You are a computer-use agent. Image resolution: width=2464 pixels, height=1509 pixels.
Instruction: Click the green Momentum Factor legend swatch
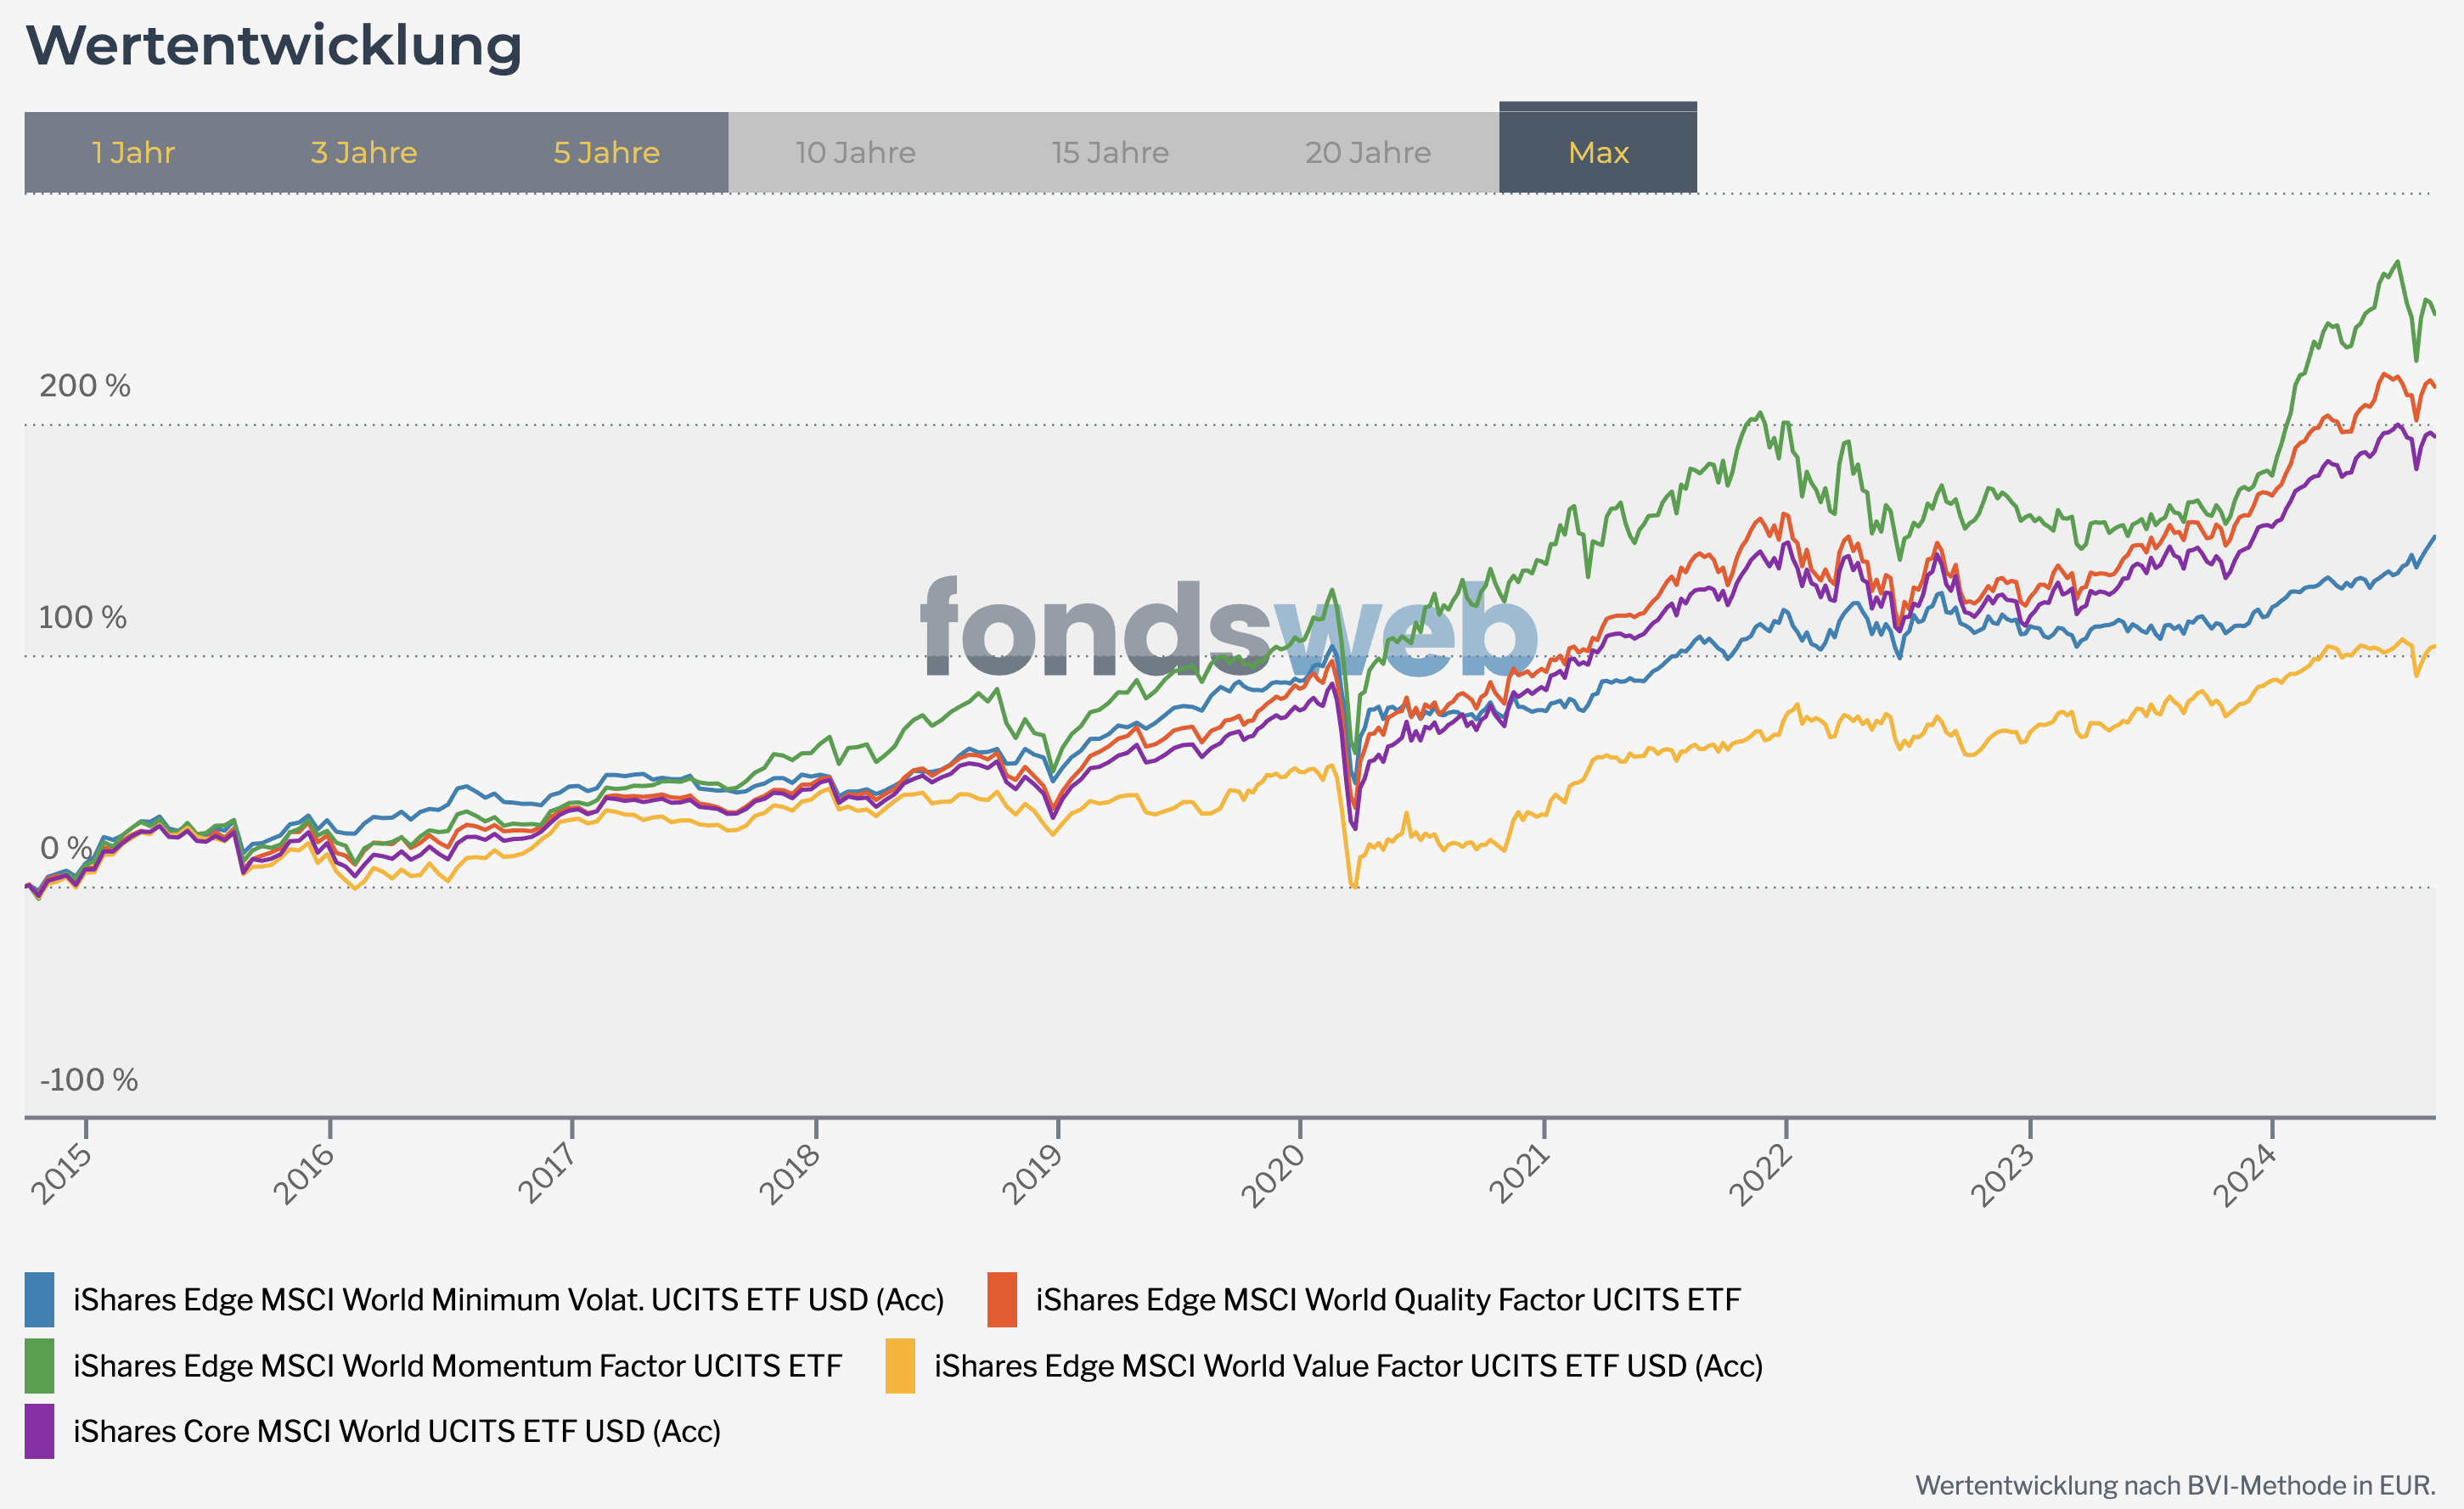click(x=40, y=1365)
